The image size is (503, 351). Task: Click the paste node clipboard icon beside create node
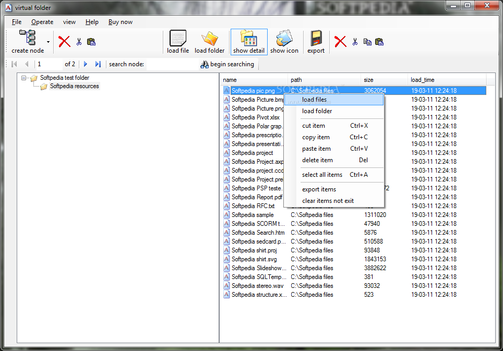coord(91,42)
